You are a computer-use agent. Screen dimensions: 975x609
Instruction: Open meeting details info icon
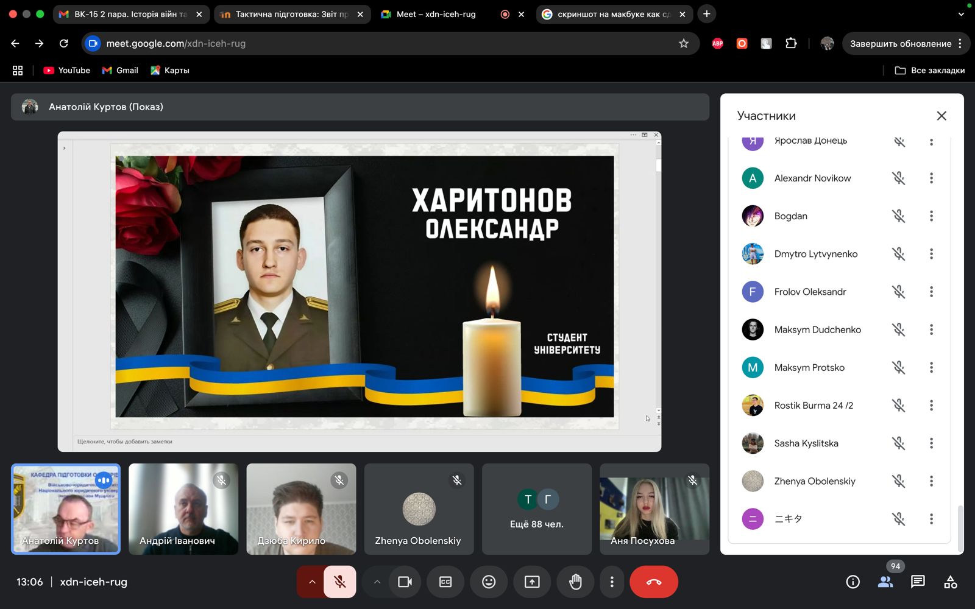853,582
